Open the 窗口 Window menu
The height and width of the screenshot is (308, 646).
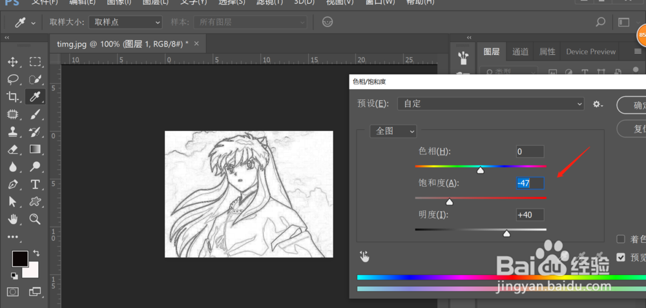pyautogui.click(x=380, y=2)
